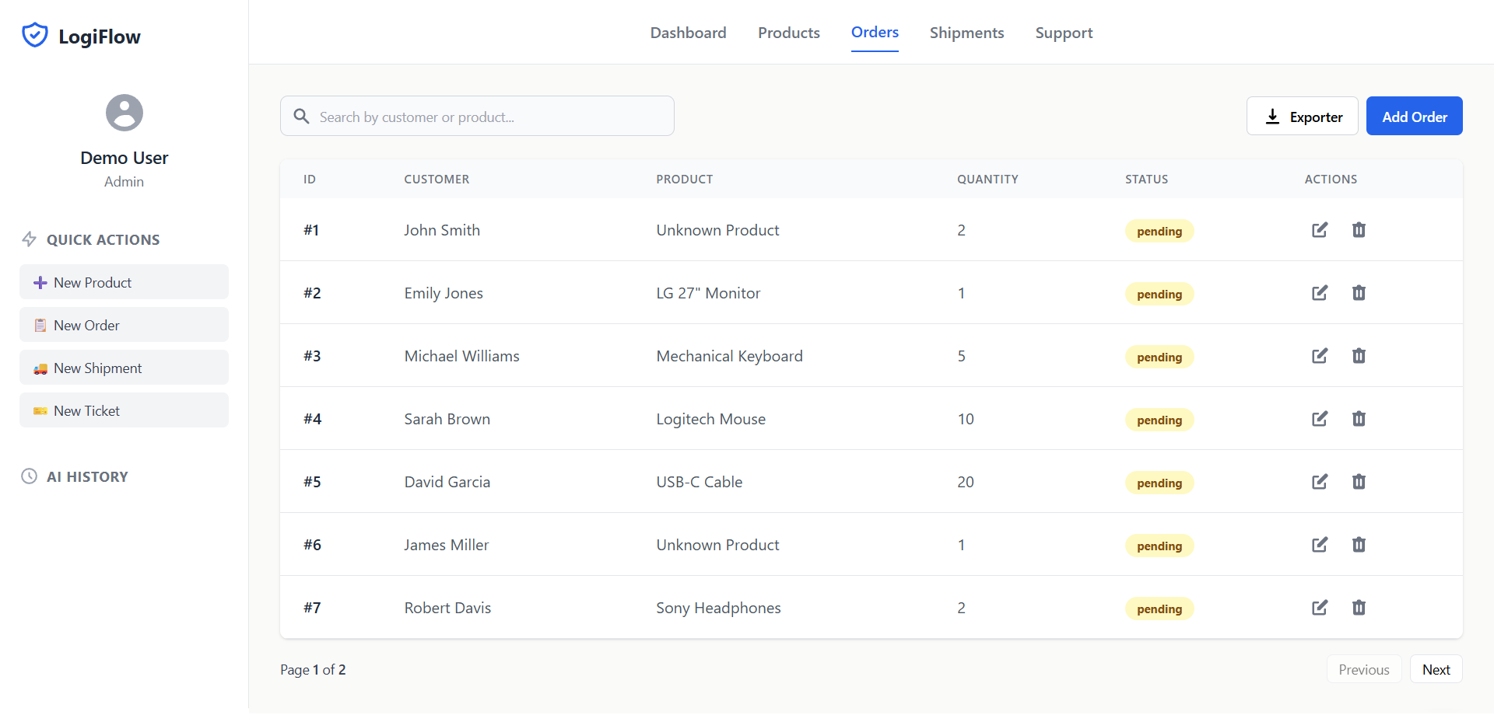
Task: Open the AI History section
Action: [x=87, y=476]
